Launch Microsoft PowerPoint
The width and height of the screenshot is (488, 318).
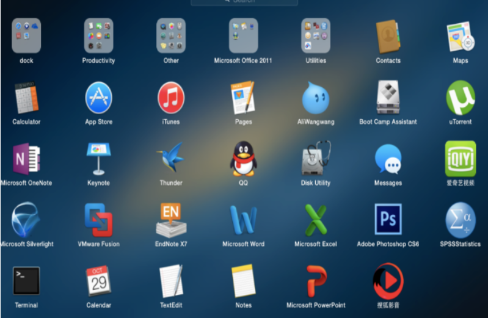coord(316,281)
